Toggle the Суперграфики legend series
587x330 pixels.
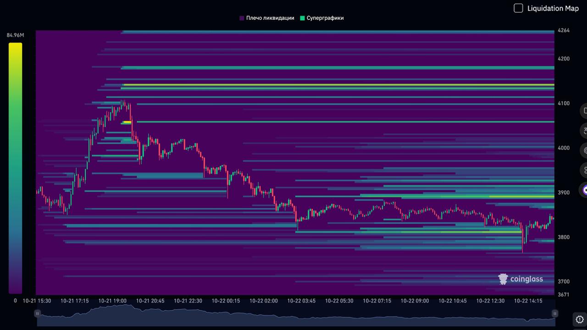[x=325, y=18]
